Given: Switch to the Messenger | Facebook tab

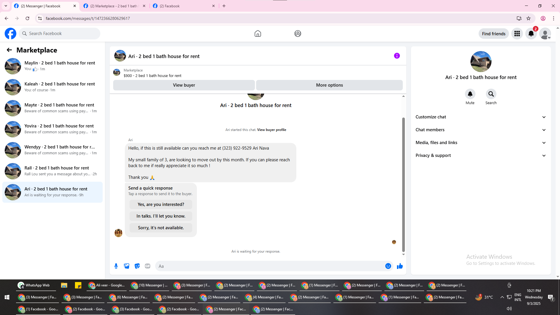Looking at the screenshot, I should (45, 6).
